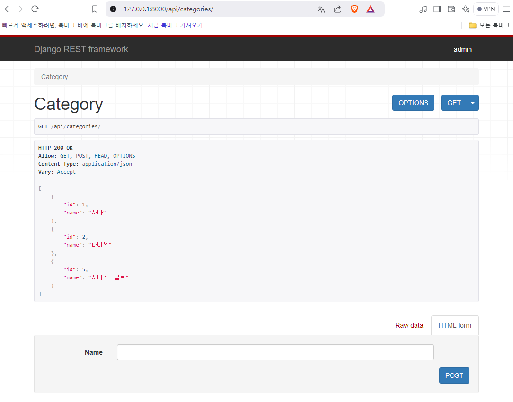Image resolution: width=513 pixels, height=402 pixels.
Task: Click the name value "자바"
Action: tap(97, 213)
